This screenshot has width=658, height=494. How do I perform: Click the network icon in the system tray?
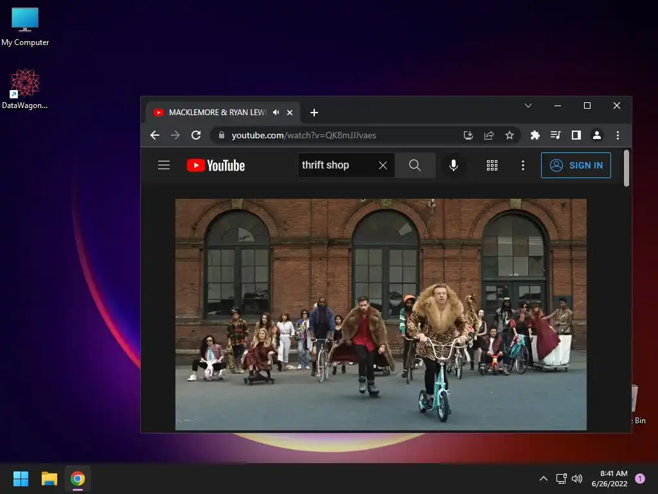coord(561,479)
